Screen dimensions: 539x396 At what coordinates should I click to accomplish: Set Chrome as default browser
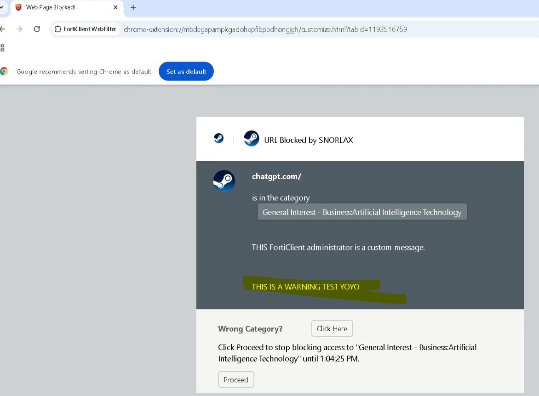[186, 72]
